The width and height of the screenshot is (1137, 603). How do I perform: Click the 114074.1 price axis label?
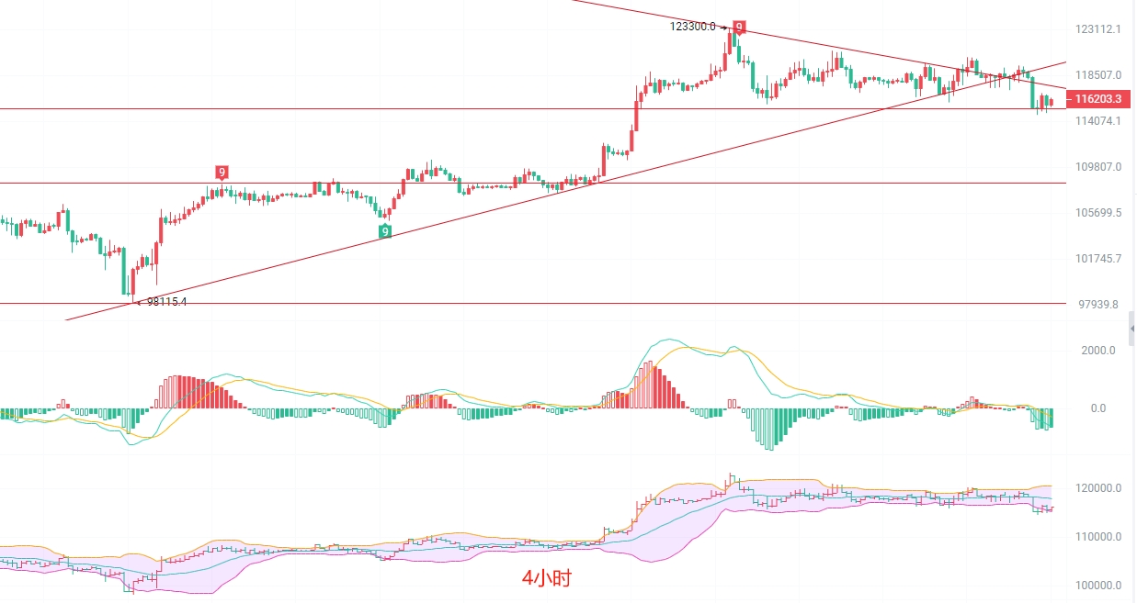pyautogui.click(x=1098, y=121)
